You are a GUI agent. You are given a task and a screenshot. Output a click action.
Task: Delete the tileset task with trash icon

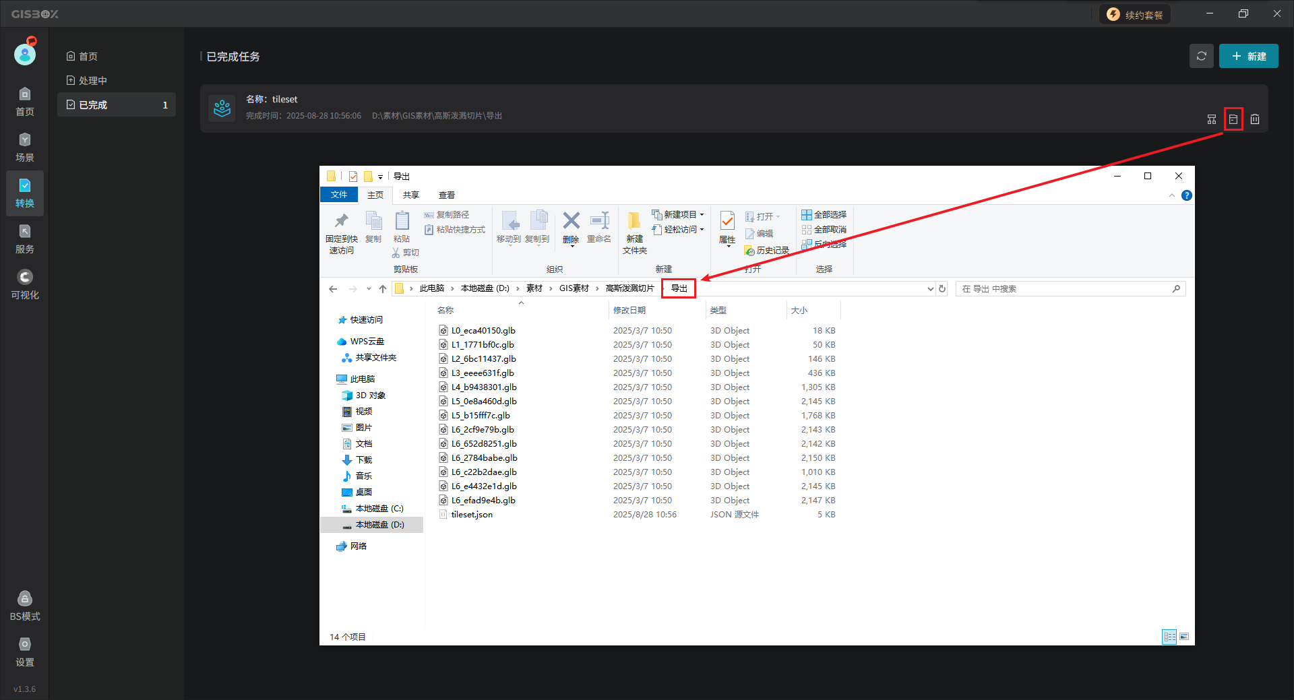[1254, 119]
